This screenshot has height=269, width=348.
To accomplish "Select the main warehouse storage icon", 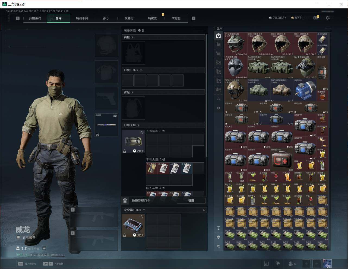I will click(219, 36).
